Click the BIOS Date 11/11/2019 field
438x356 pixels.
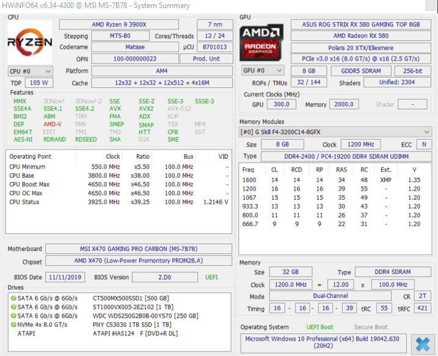tap(65, 277)
